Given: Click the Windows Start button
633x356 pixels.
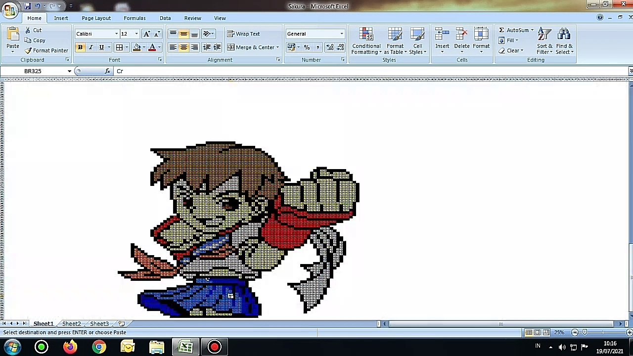Looking at the screenshot, I should pos(12,347).
